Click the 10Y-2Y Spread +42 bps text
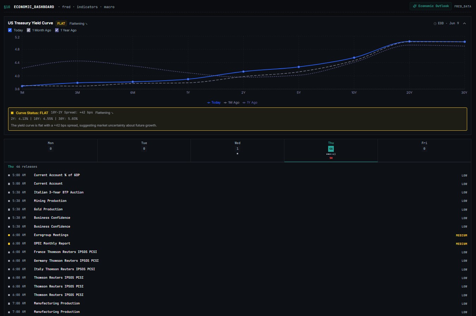Screen dimensions: 476x316 click(x=72, y=113)
